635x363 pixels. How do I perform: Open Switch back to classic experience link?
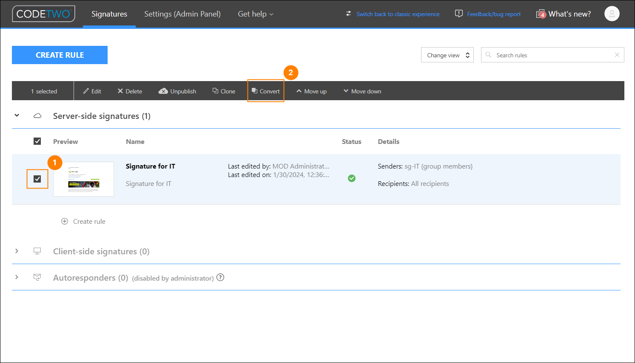(398, 14)
